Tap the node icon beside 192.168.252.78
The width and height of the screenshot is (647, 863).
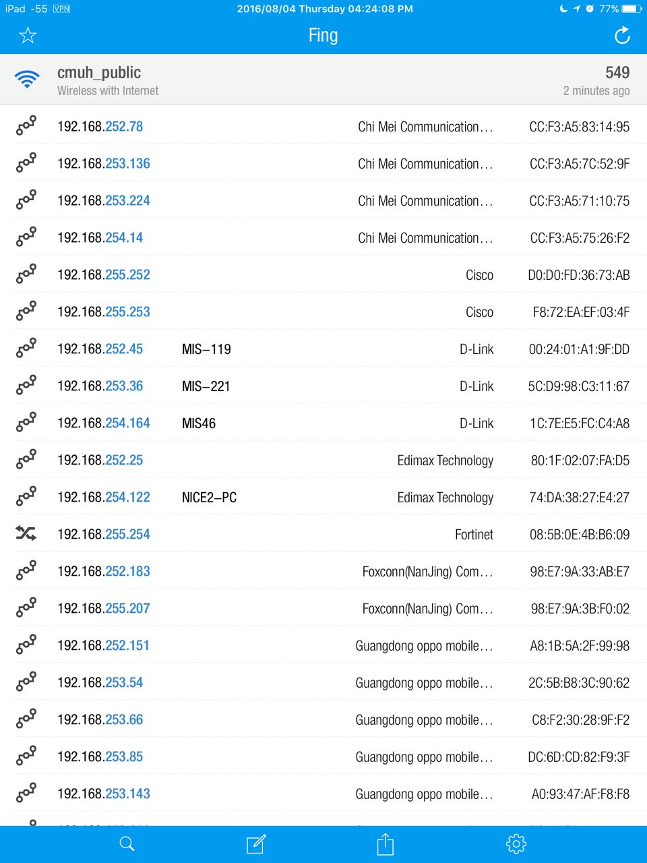point(26,126)
